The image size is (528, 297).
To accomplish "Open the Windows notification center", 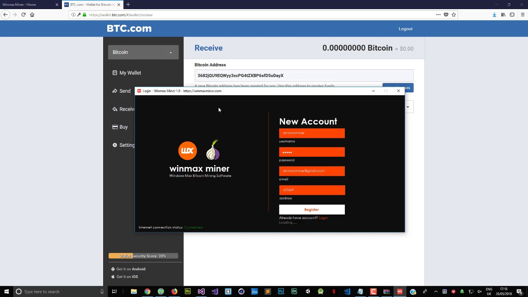I will [520, 292].
